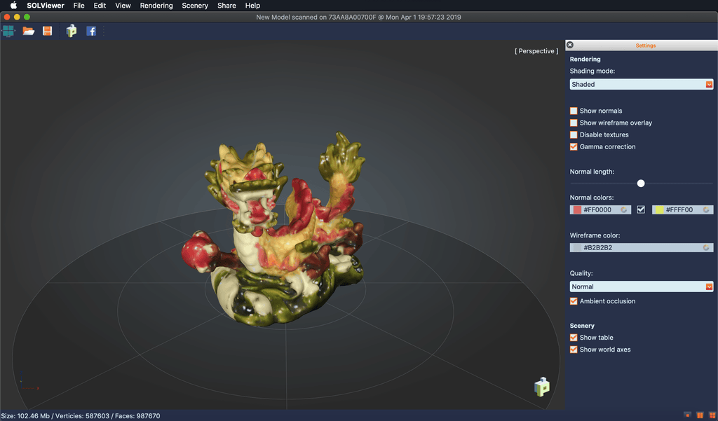Enable the Show normals option

(x=574, y=110)
